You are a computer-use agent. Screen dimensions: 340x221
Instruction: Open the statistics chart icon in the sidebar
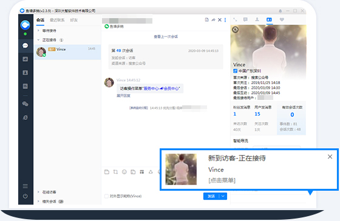point(25,59)
